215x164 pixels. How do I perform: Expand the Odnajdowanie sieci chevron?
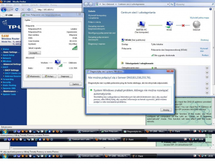pos(207,68)
